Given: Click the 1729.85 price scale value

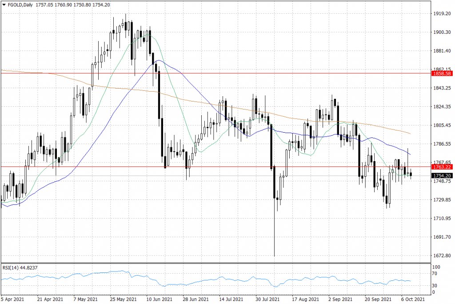Looking at the screenshot, I should pos(442,200).
